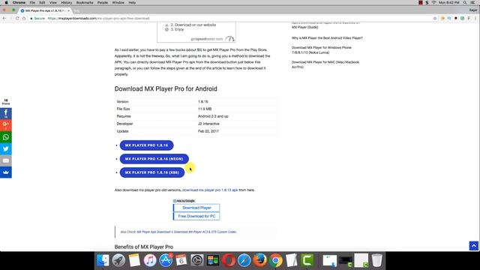
Task: Launch iTunes from the dock
Action: click(x=150, y=260)
